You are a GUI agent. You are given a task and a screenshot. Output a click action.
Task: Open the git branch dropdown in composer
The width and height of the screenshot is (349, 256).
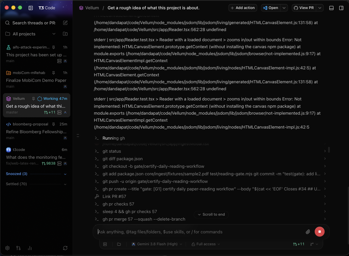314,244
